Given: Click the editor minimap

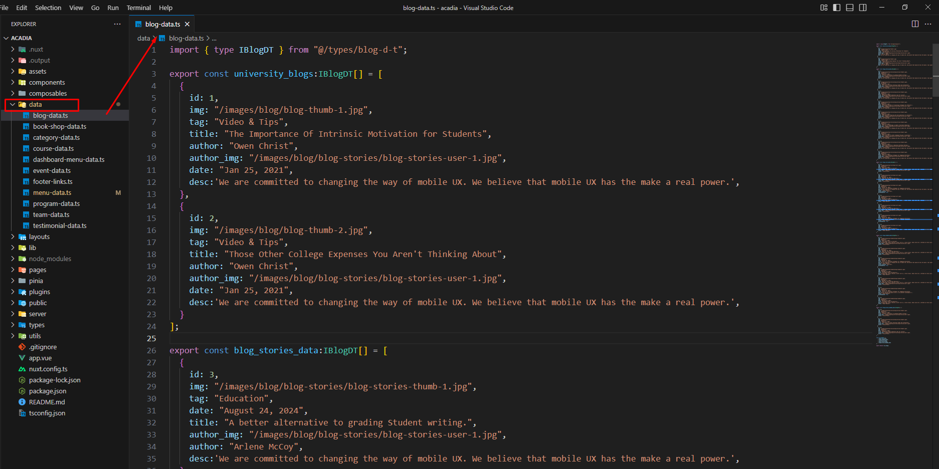Looking at the screenshot, I should (903, 194).
